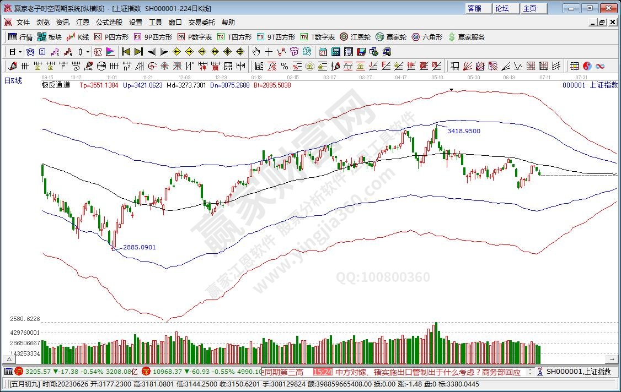Click the crosshair plus cursor tool
The width and height of the screenshot is (621, 392).
[269, 52]
